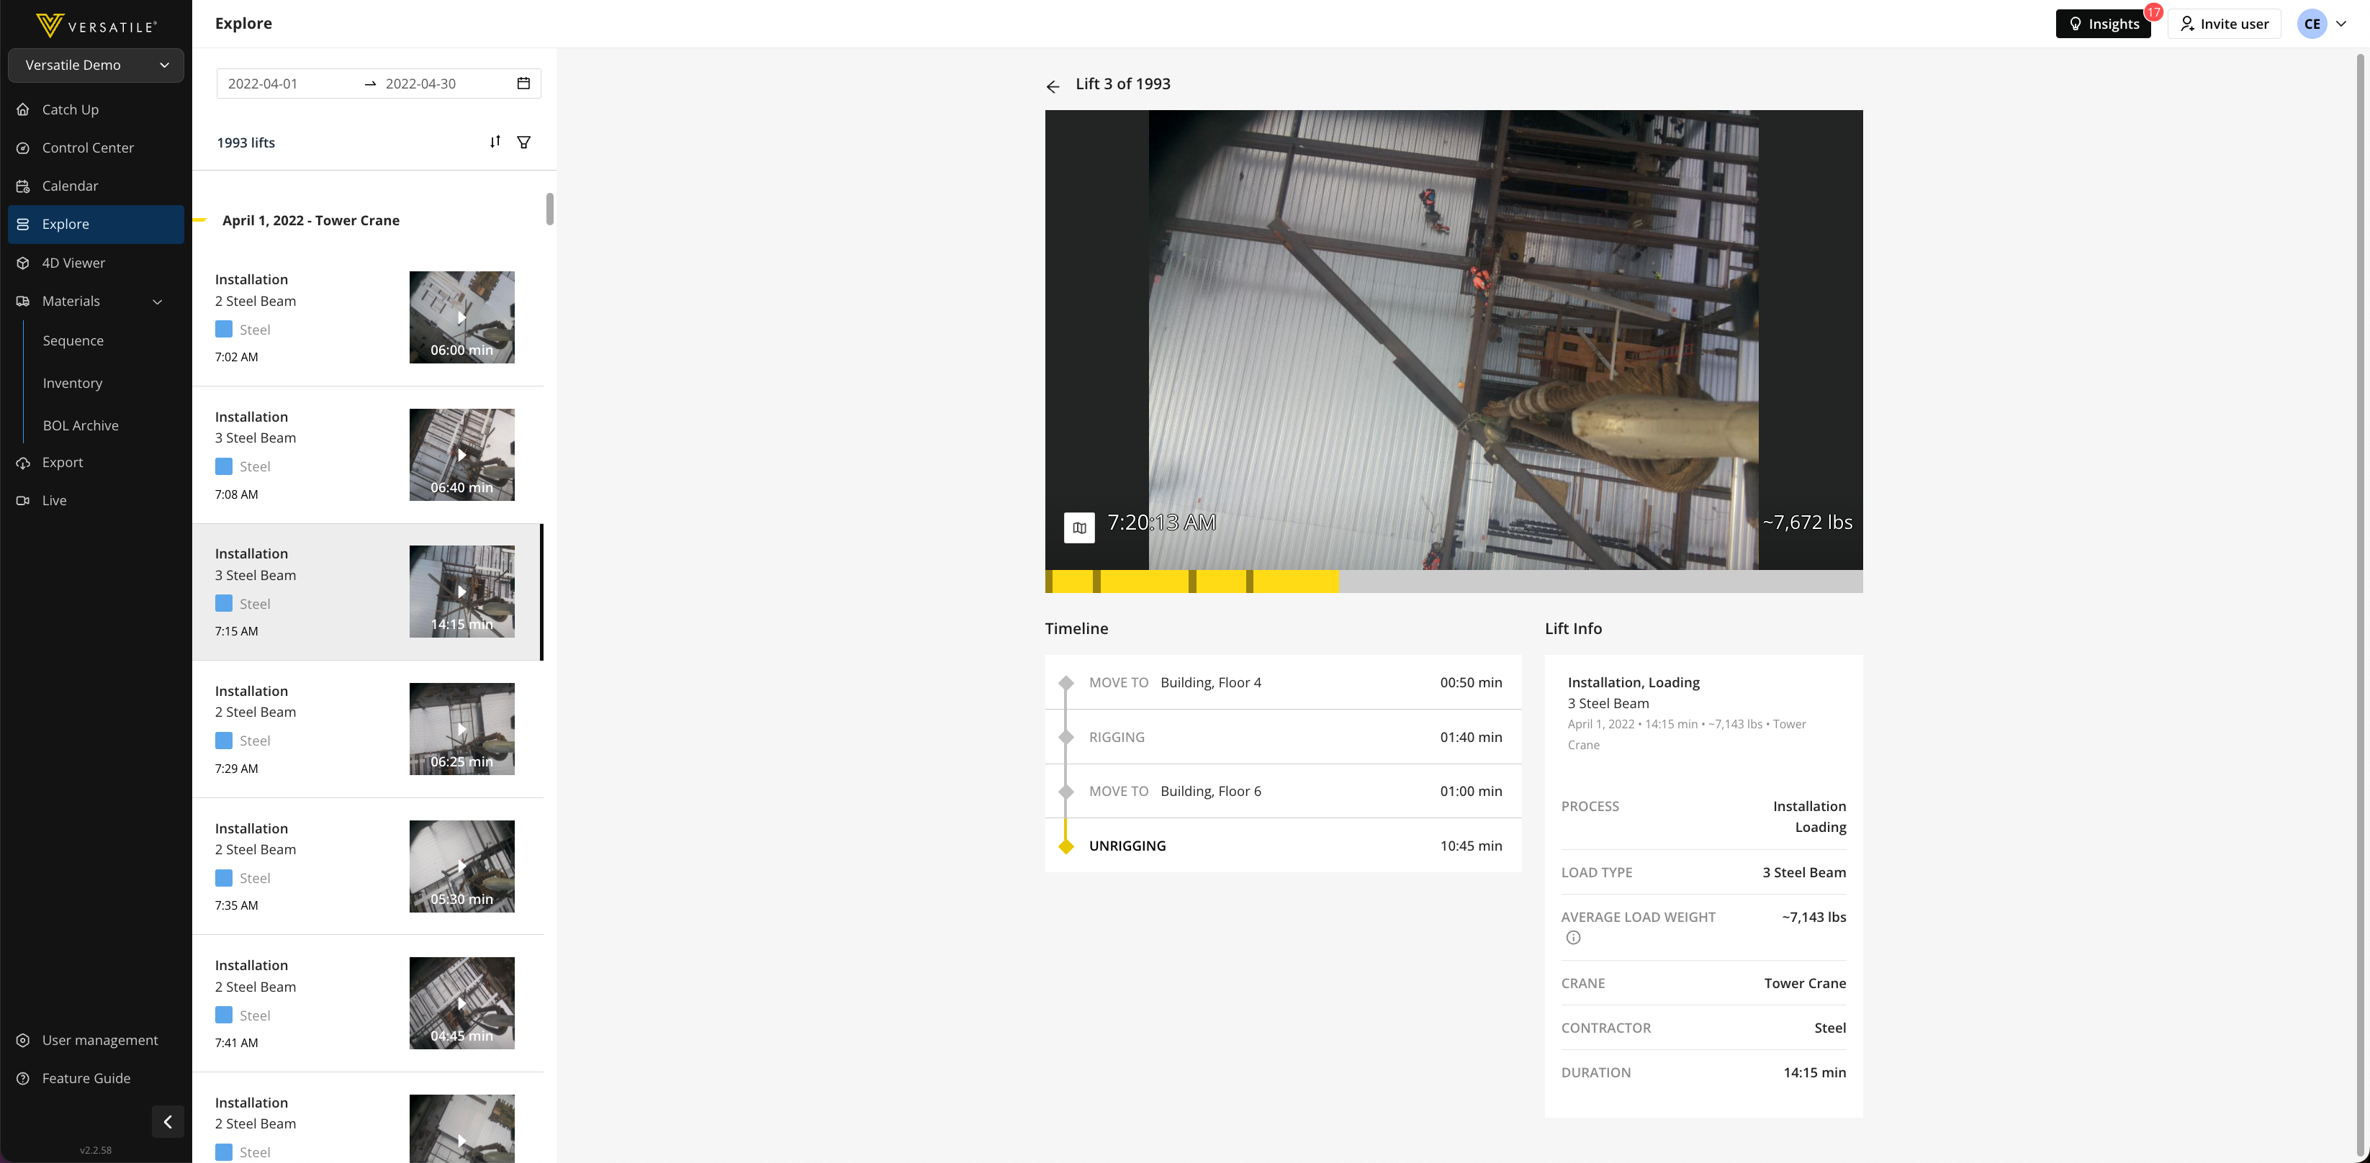Click the User management icon
Image resolution: width=2370 pixels, height=1163 pixels.
23,1040
